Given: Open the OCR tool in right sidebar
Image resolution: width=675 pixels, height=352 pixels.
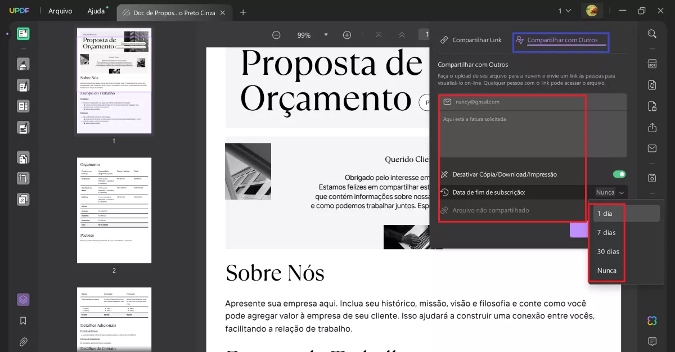Looking at the screenshot, I should click(652, 64).
